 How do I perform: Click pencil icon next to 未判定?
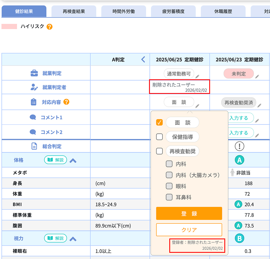[x=257, y=76]
